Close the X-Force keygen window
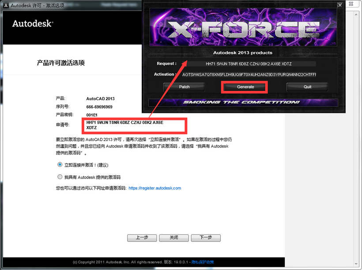 point(339,5)
